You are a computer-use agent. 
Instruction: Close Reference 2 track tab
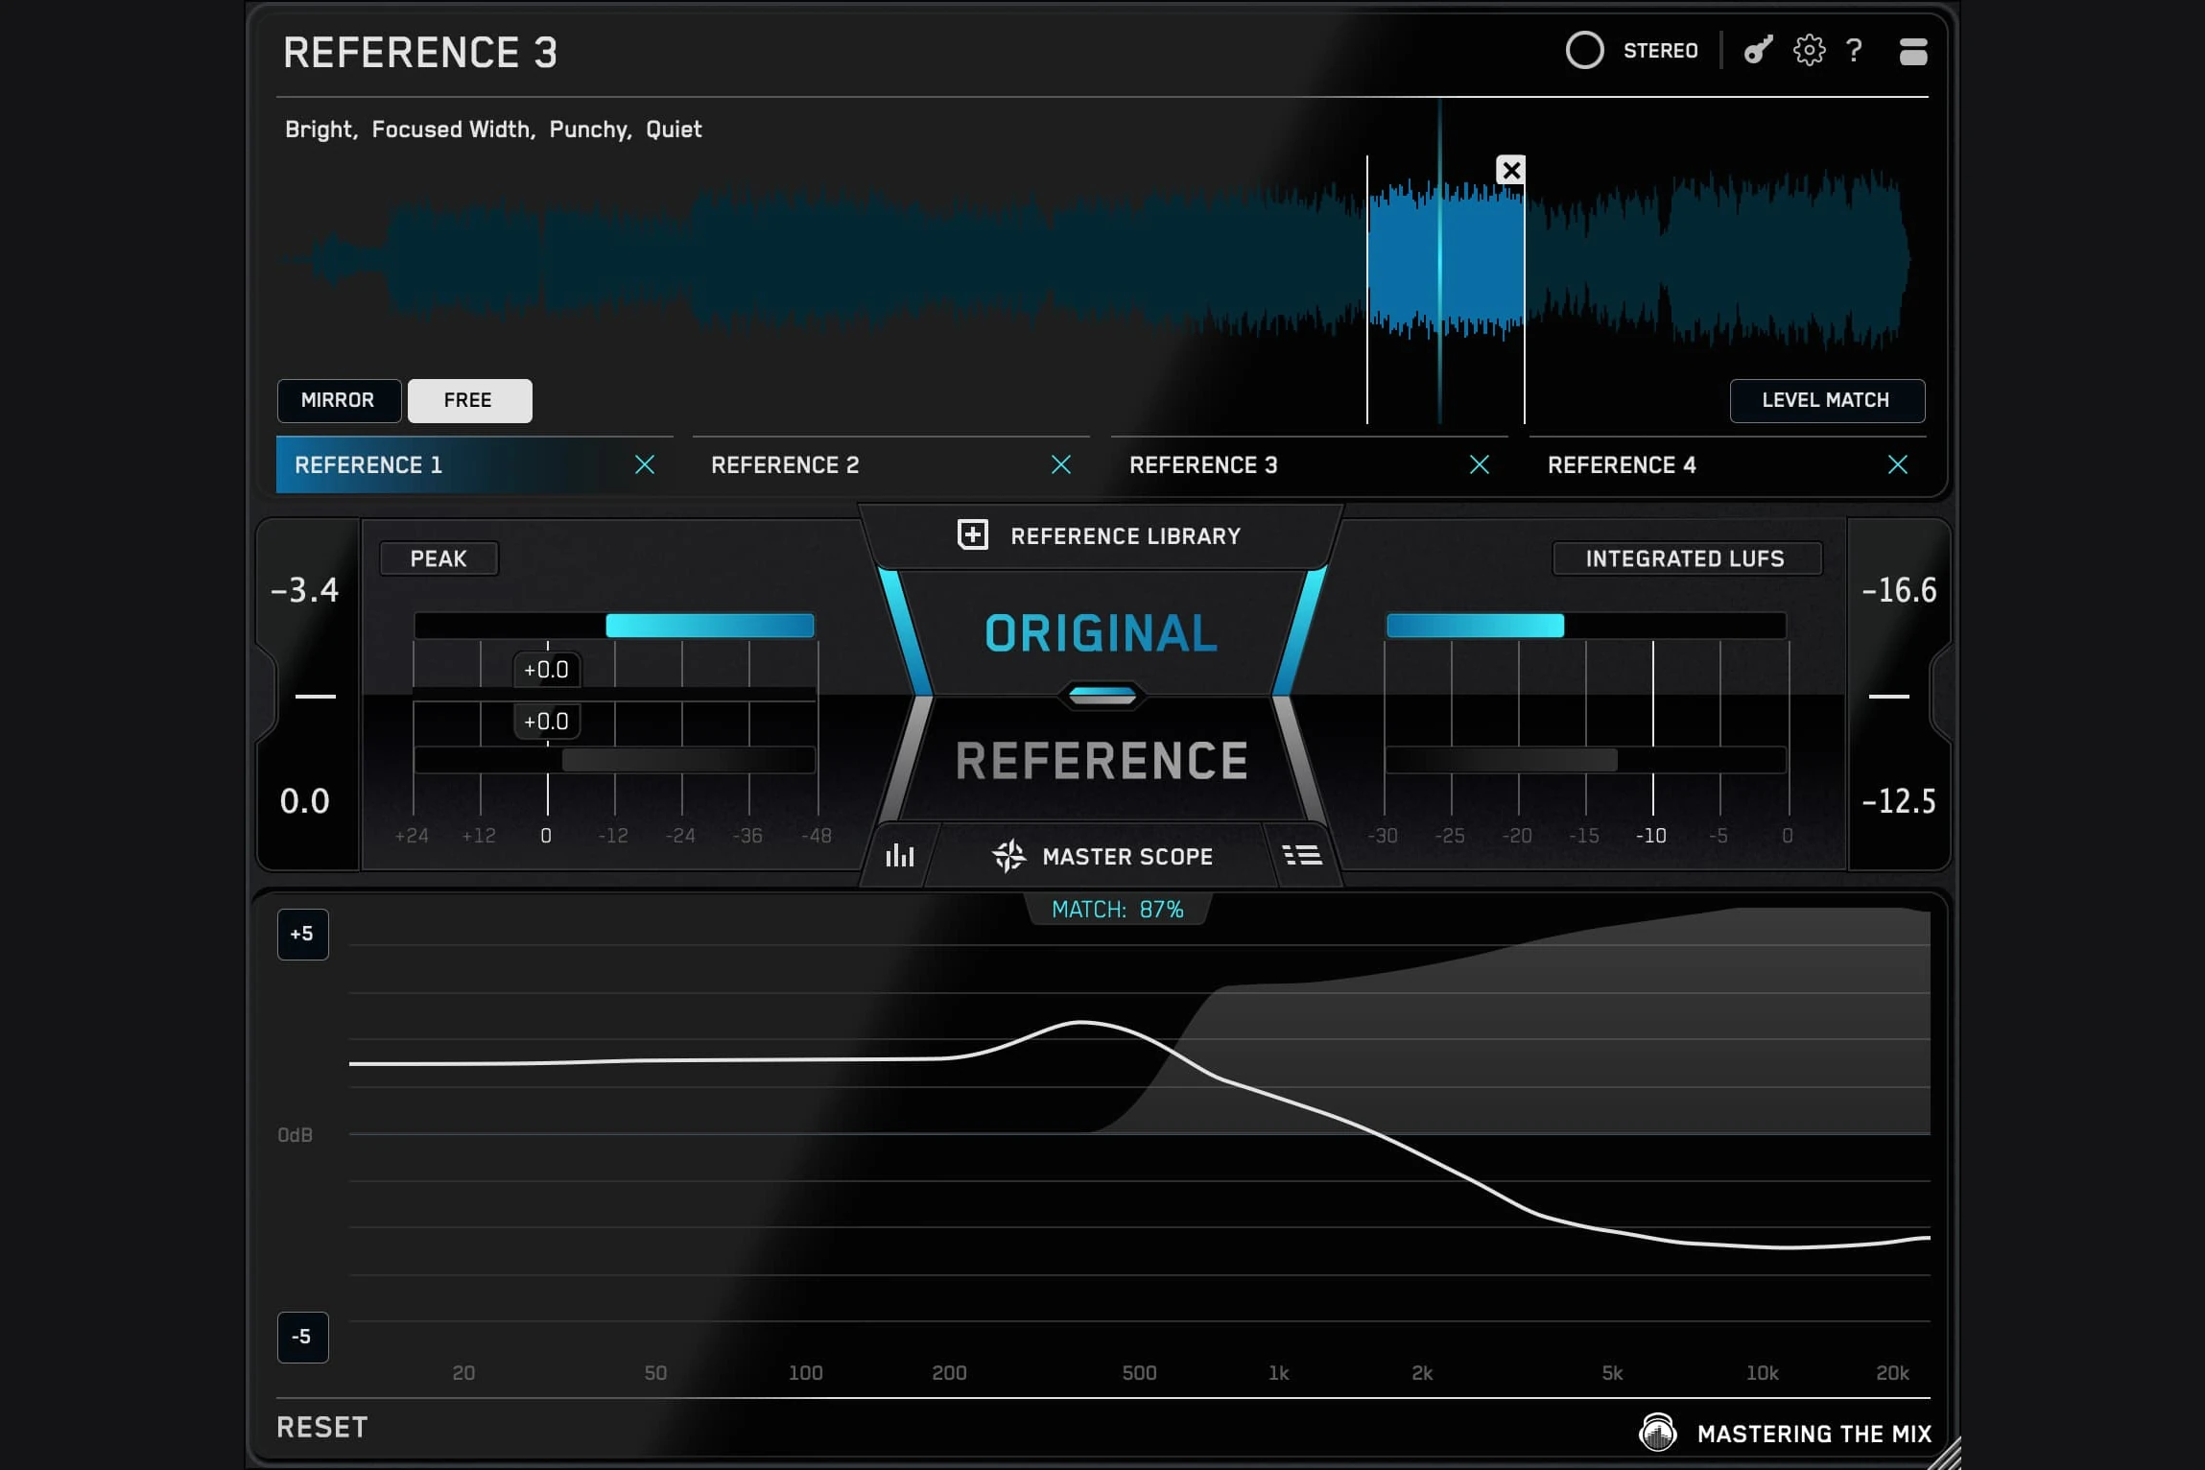coord(1061,464)
